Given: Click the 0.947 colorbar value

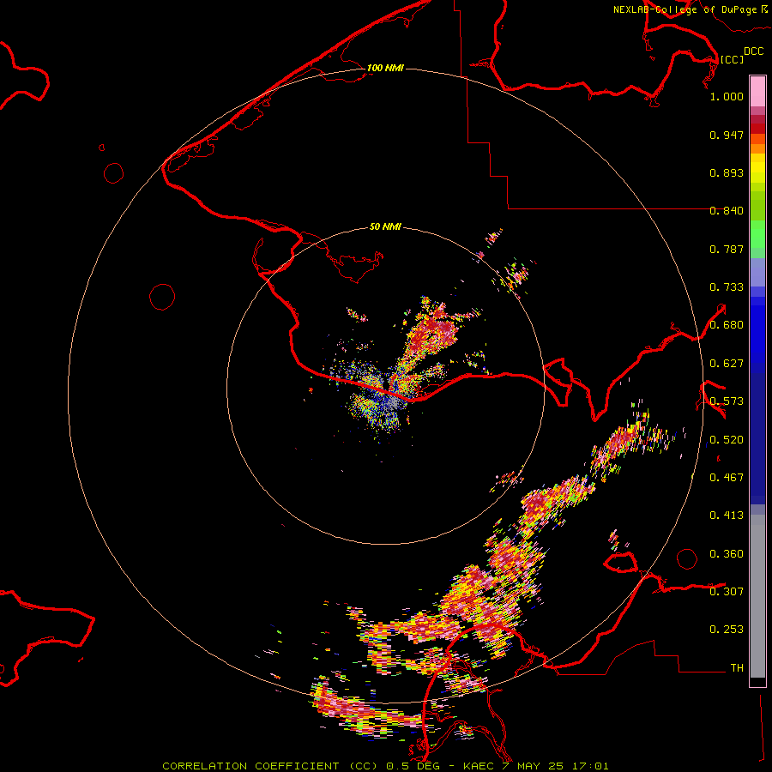Looking at the screenshot, I should 727,135.
